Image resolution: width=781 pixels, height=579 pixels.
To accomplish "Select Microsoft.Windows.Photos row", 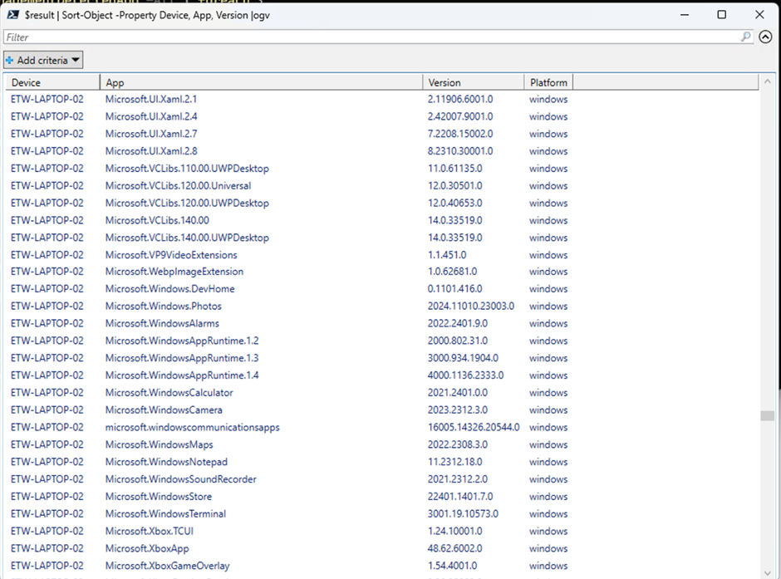I will (382, 307).
